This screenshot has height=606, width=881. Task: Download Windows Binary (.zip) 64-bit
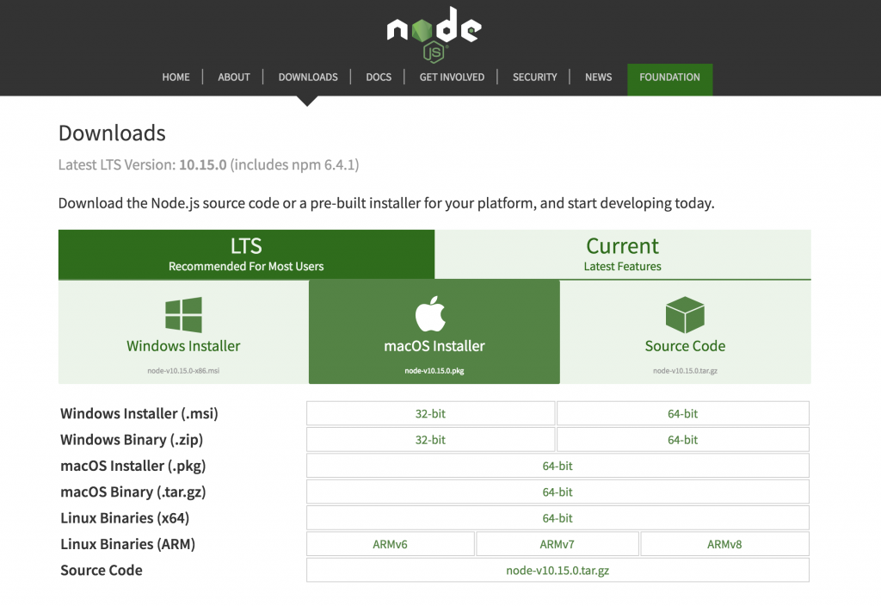click(x=682, y=440)
